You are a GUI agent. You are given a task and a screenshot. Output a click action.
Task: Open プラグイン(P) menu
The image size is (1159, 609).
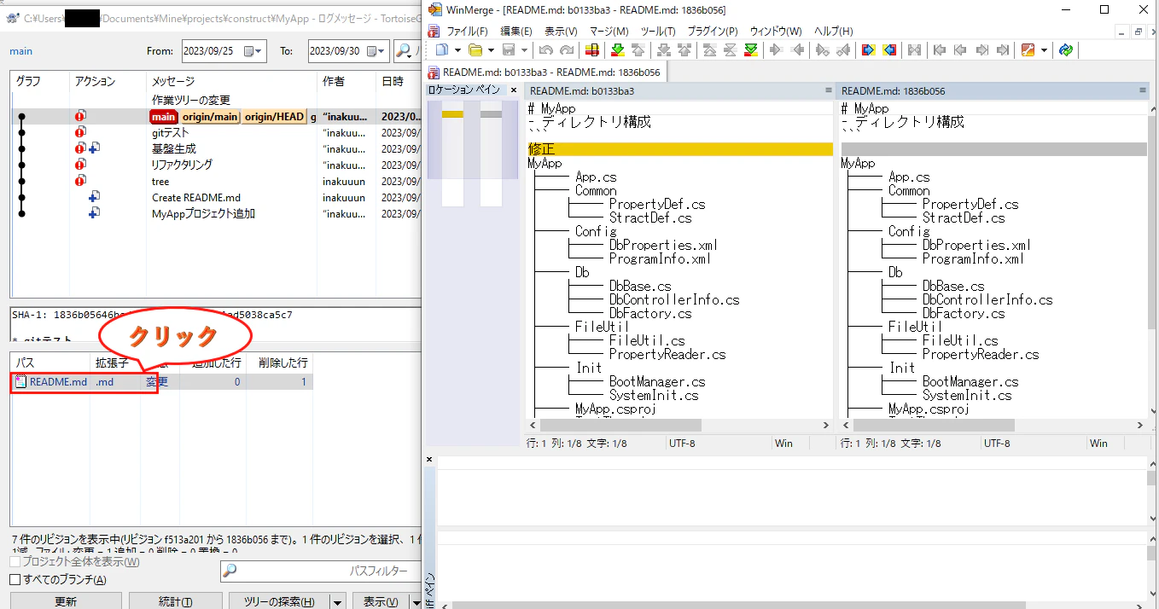tap(713, 31)
